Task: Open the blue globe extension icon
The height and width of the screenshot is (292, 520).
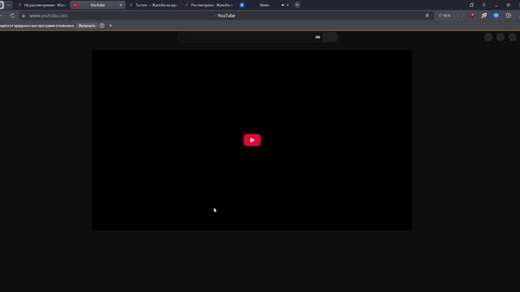Action: (x=496, y=15)
